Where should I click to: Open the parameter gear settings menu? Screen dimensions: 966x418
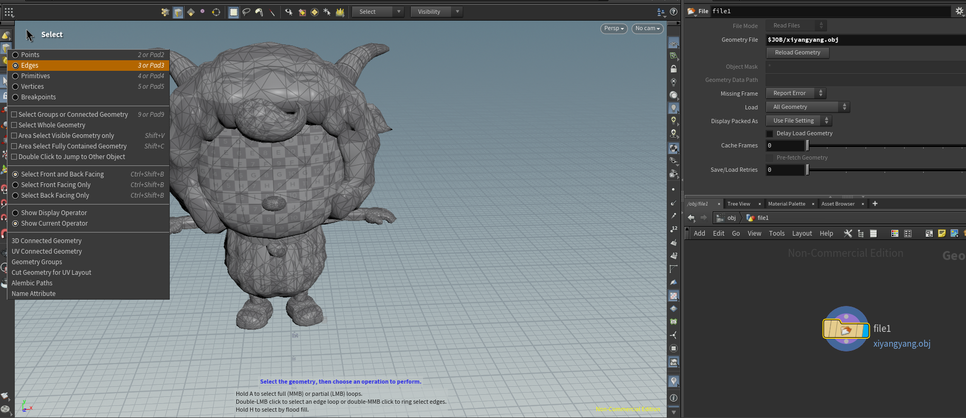click(x=959, y=11)
